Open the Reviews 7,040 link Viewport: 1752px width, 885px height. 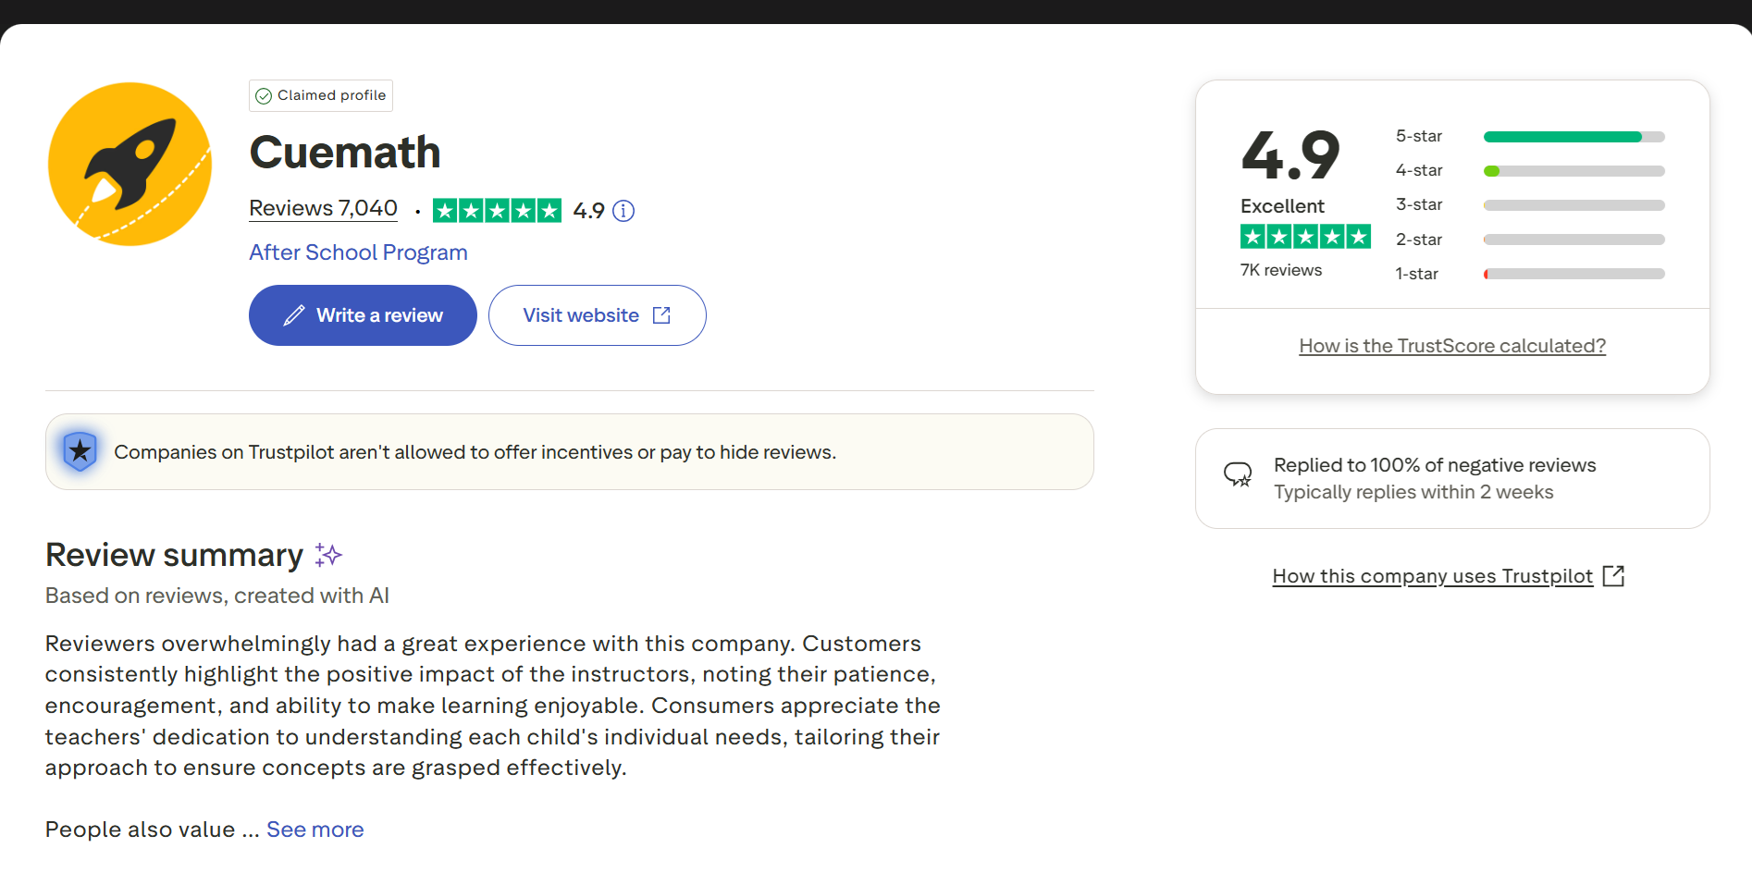[323, 209]
